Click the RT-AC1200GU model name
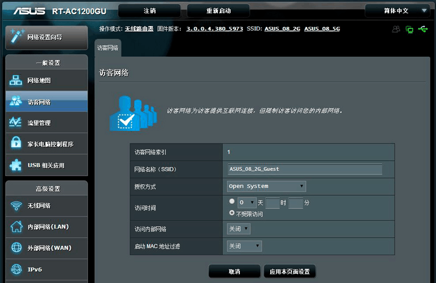Screen dimensions: 436x283 coord(79,11)
